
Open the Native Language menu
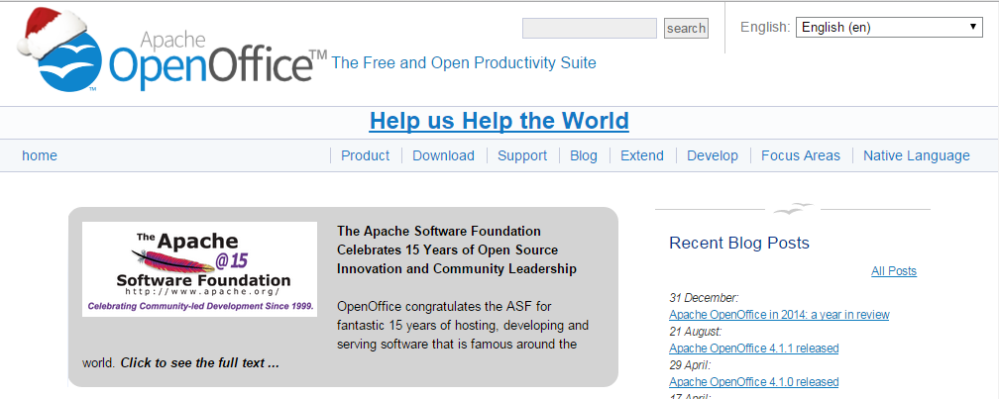[917, 155]
